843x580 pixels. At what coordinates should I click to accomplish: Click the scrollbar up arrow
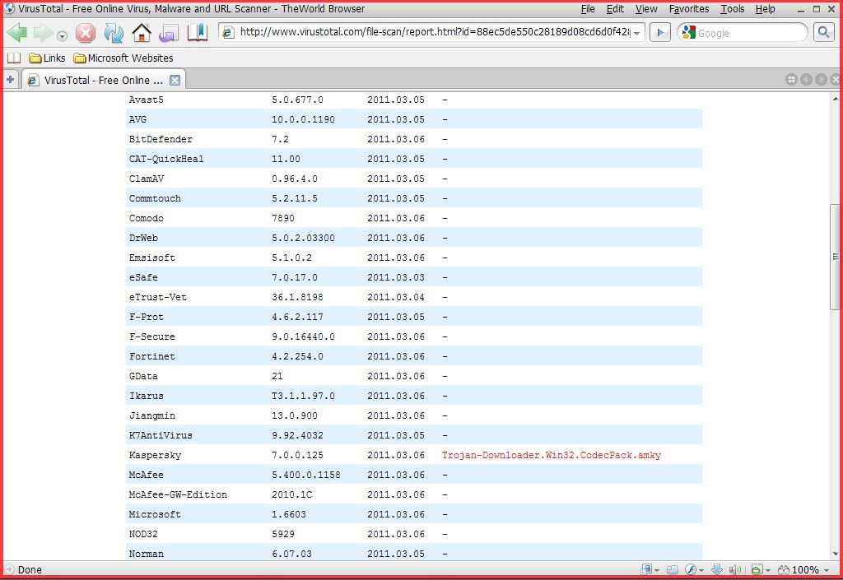coord(835,99)
